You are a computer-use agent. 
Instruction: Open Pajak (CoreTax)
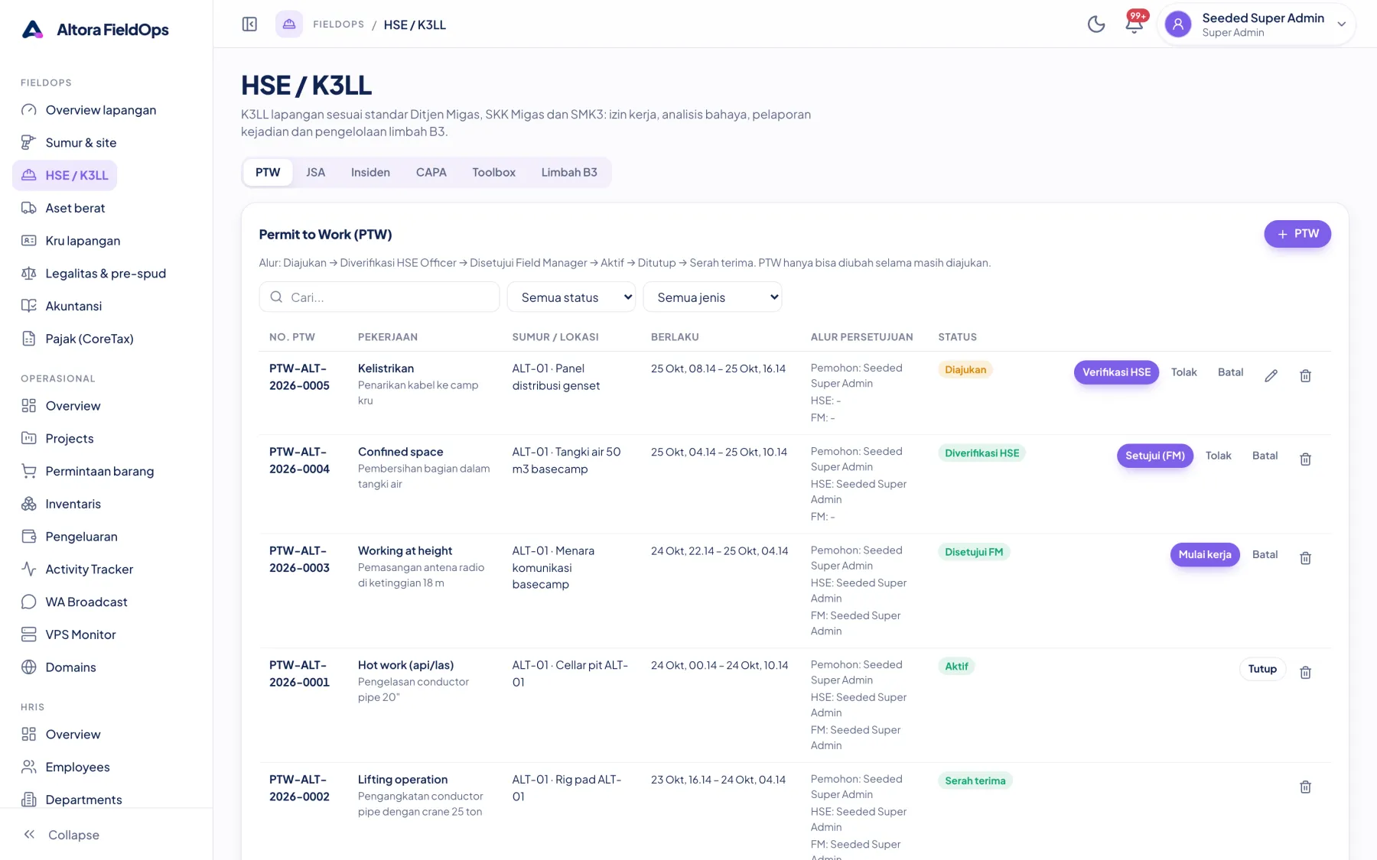(x=90, y=339)
